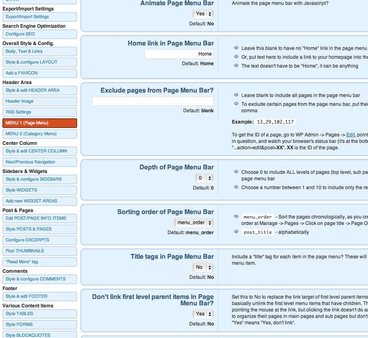Click arrow bullet beside 'Leave blank to include all'
The image size is (368, 338).
tap(236, 95)
